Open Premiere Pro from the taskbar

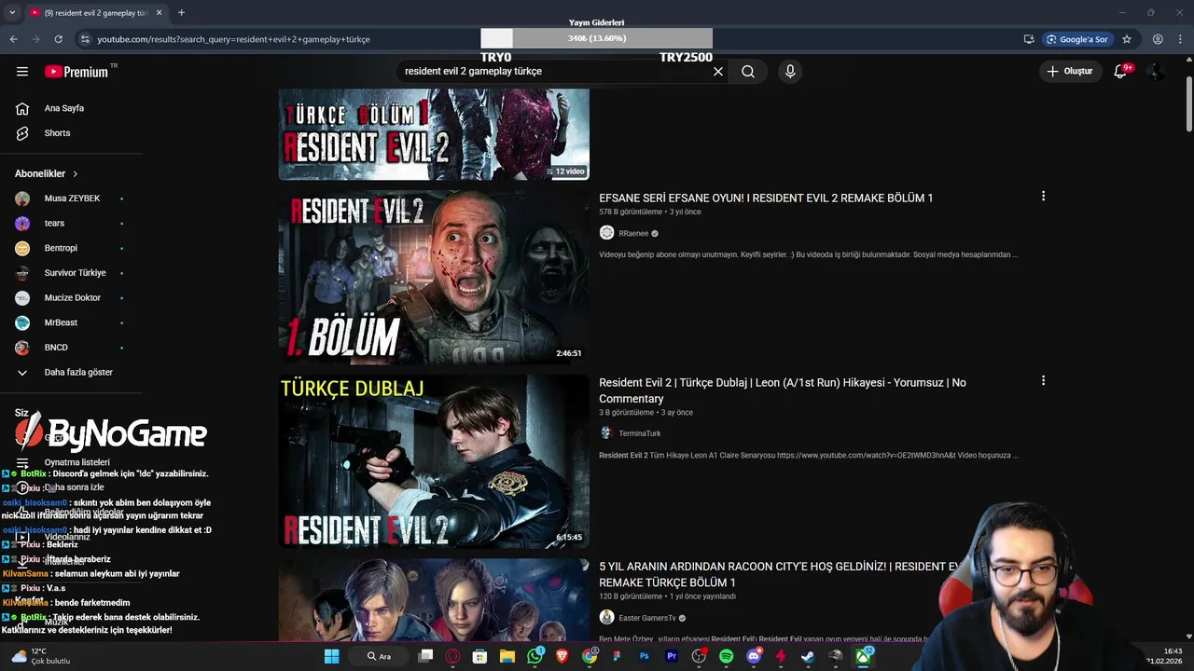pyautogui.click(x=672, y=657)
